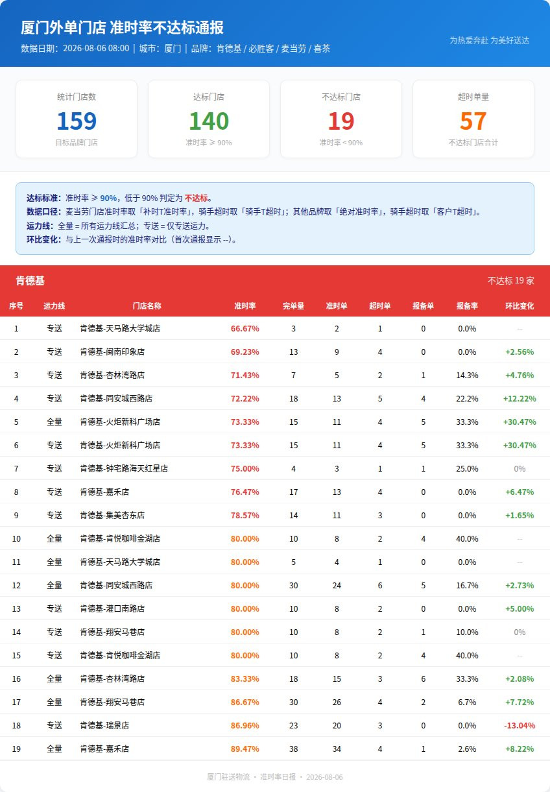Click the 25.0% 报备率 cell
Viewport: 550px width, 792px height.
[x=467, y=468]
